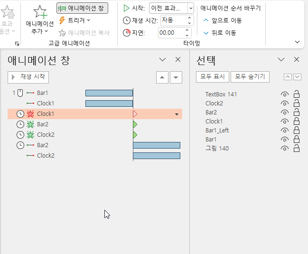The height and width of the screenshot is (254, 308).
Task: Open the Trigger dropdown
Action: pyautogui.click(x=75, y=20)
